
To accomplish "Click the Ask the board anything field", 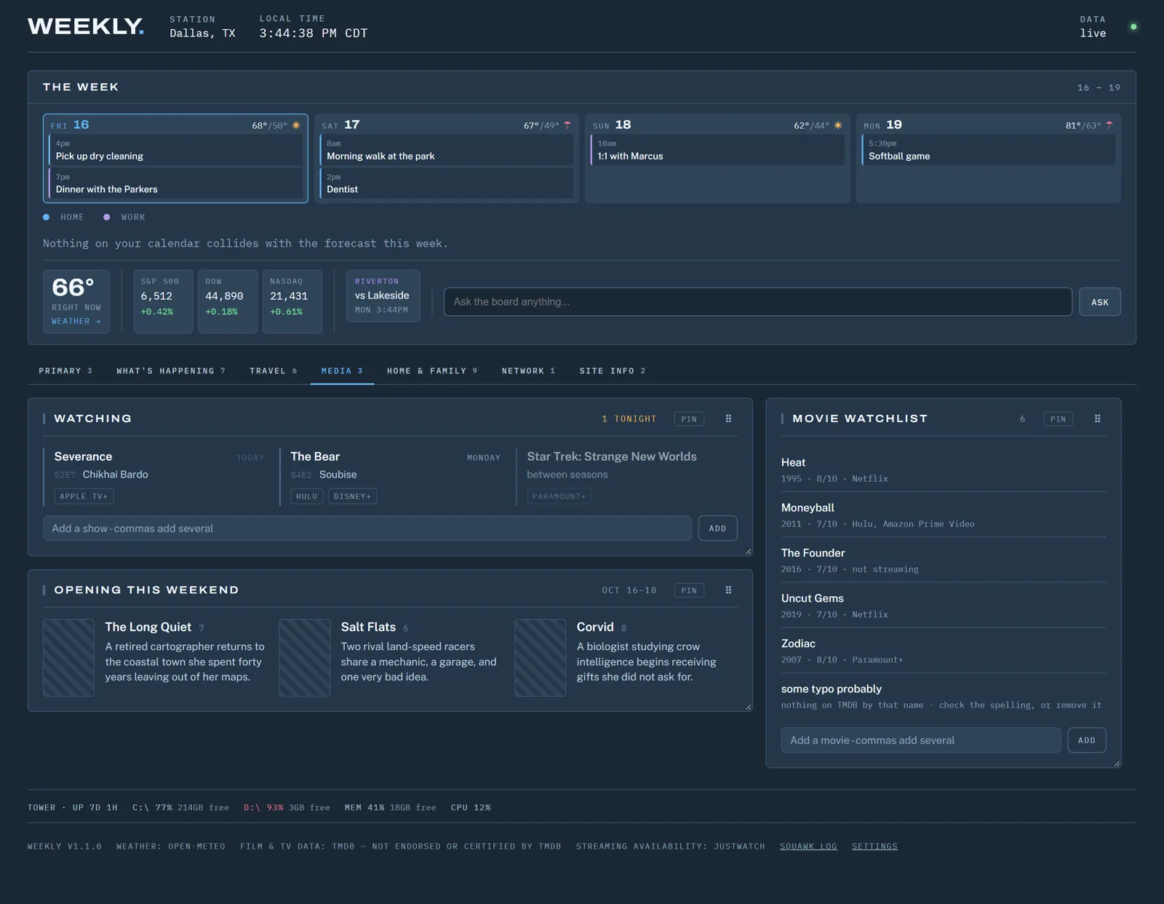I will [758, 302].
